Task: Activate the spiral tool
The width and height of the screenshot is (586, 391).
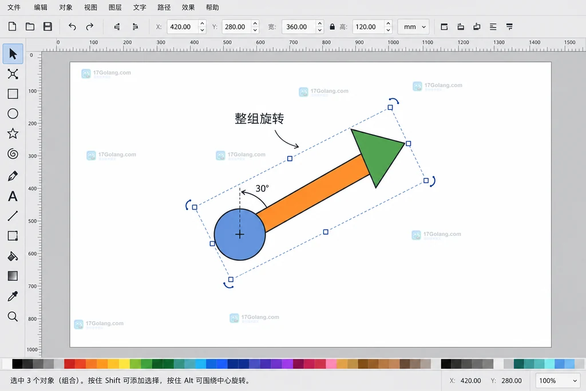Action: click(x=13, y=153)
